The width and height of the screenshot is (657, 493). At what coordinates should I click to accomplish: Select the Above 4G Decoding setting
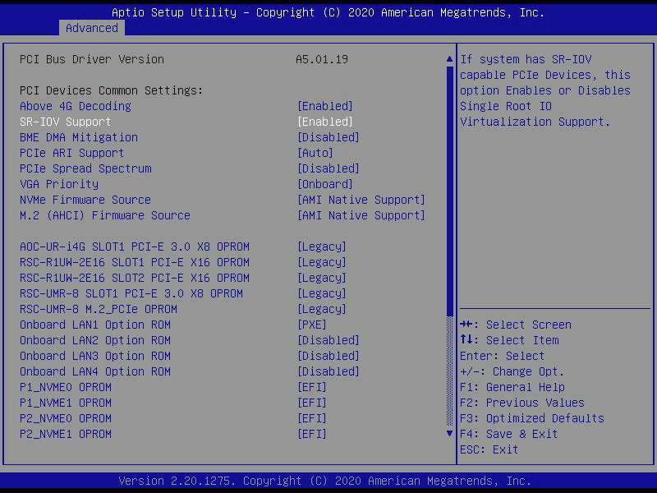click(x=76, y=106)
